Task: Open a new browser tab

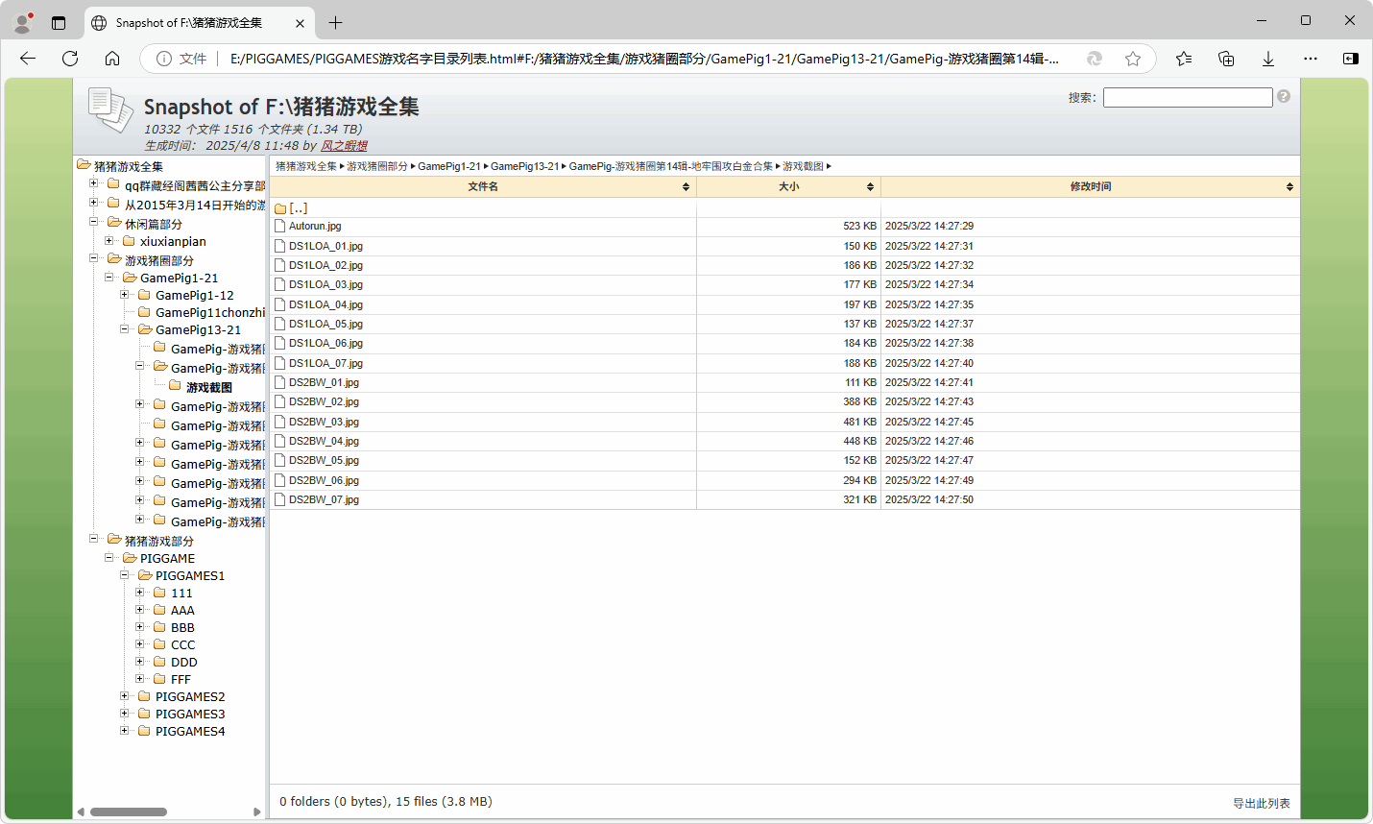Action: click(335, 22)
